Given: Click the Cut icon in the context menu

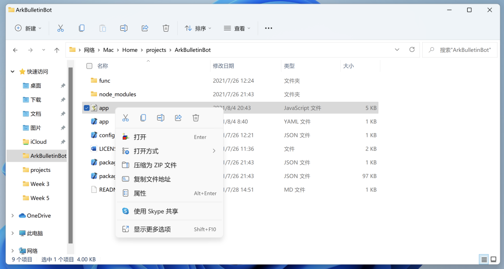Looking at the screenshot, I should (126, 118).
